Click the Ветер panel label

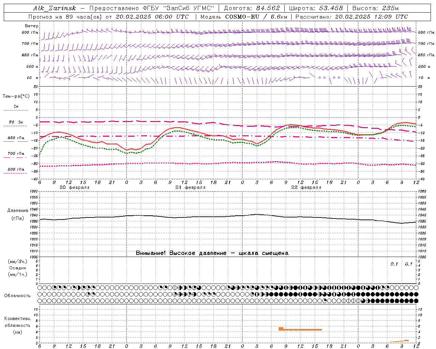pyautogui.click(x=32, y=26)
